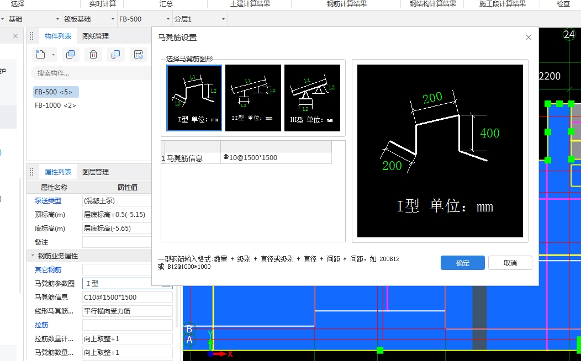Select the II型 stirrup shape thumbnail
Image resolution: width=581 pixels, height=361 pixels.
tap(253, 98)
